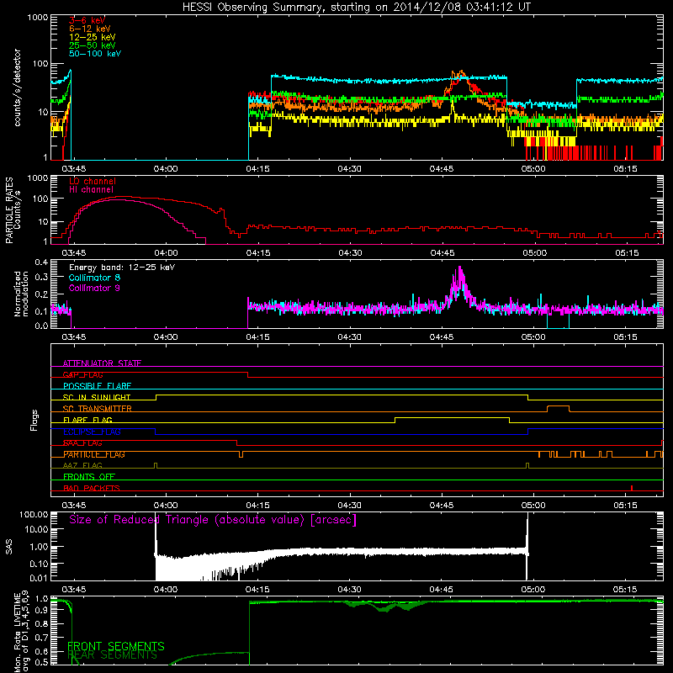
Task: Click the counts/s/detector axis label
Action: pyautogui.click(x=18, y=87)
